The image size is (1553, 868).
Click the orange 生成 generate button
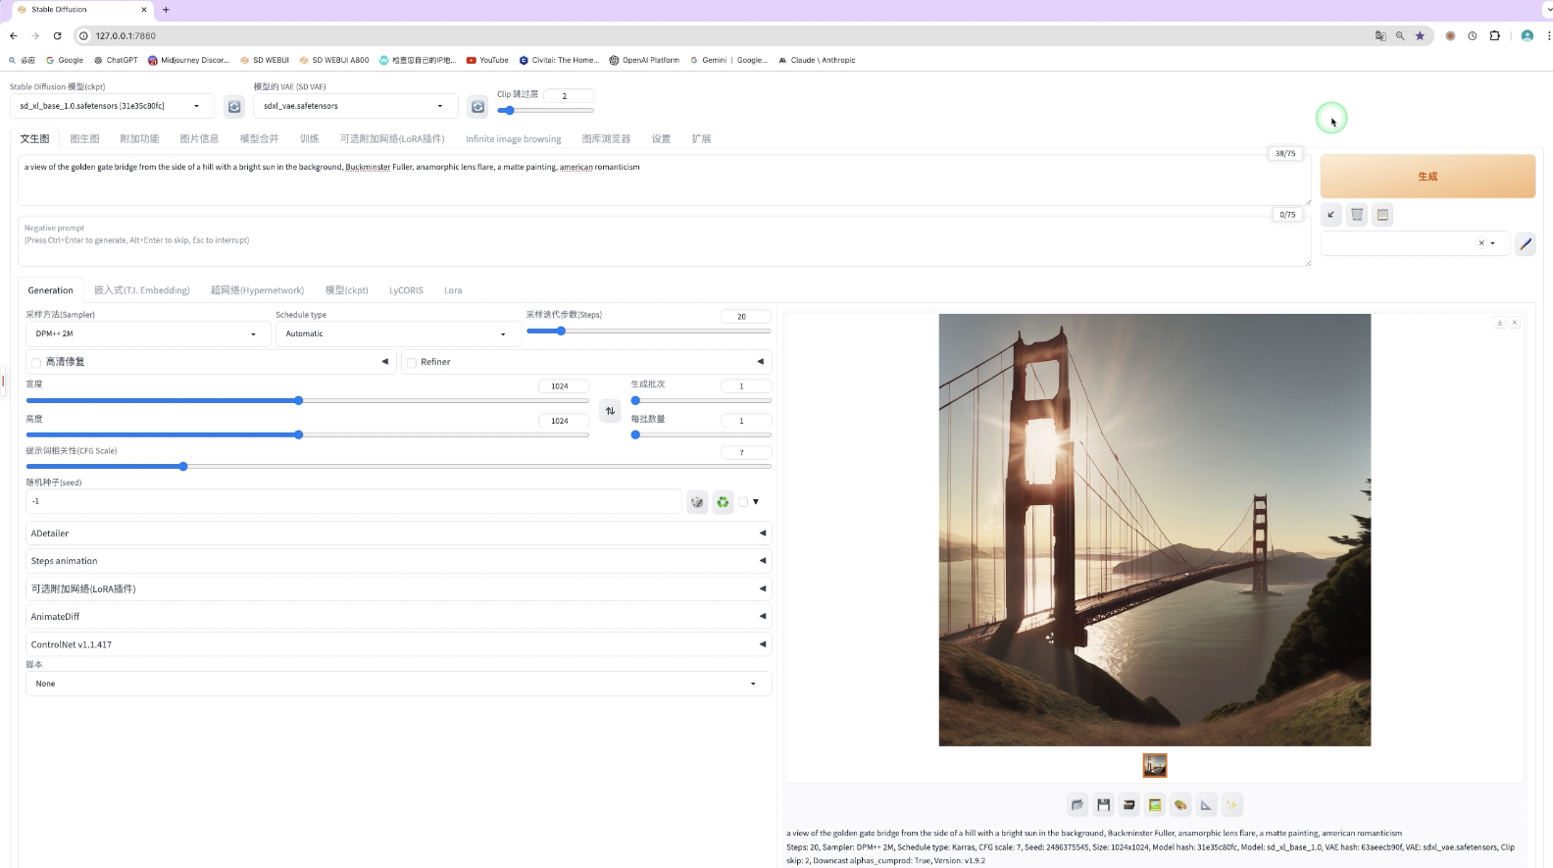(x=1428, y=177)
